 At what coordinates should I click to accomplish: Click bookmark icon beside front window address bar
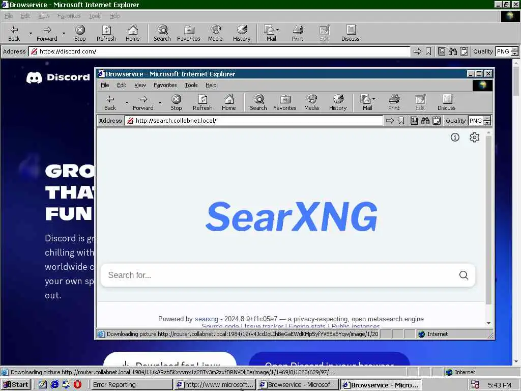pos(401,121)
